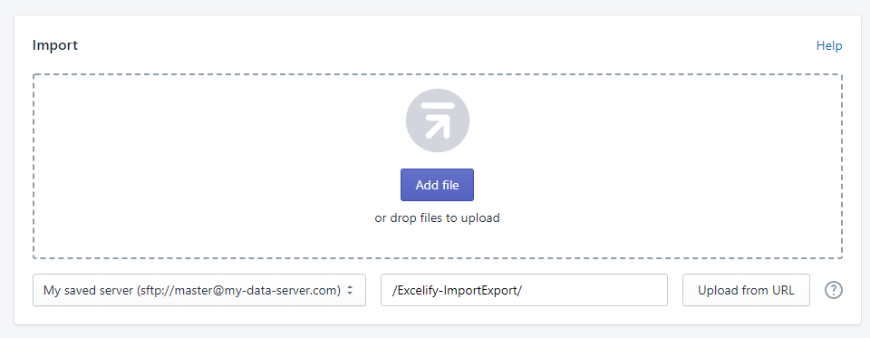The image size is (870, 338).
Task: Start URL upload using Upload from URL
Action: pos(746,290)
